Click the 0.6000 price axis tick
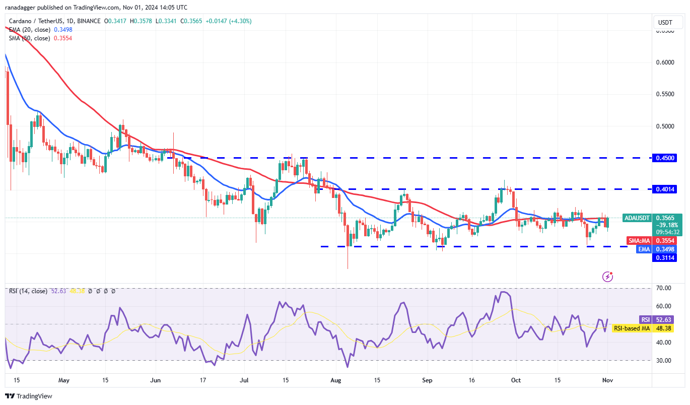The image size is (690, 405). click(x=665, y=62)
